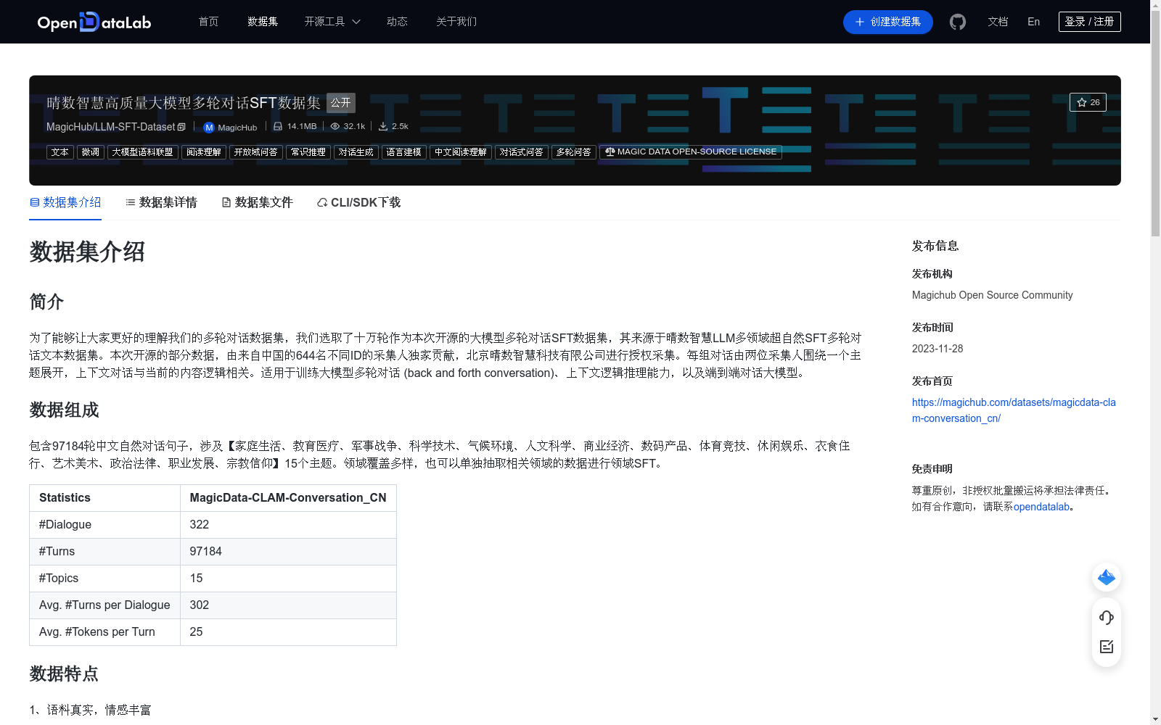
Task: Click the 阅读理解 tag
Action: [204, 152]
